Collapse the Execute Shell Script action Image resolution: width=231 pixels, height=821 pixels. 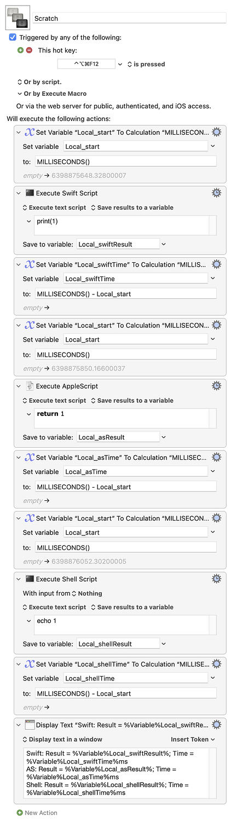pos(20,579)
